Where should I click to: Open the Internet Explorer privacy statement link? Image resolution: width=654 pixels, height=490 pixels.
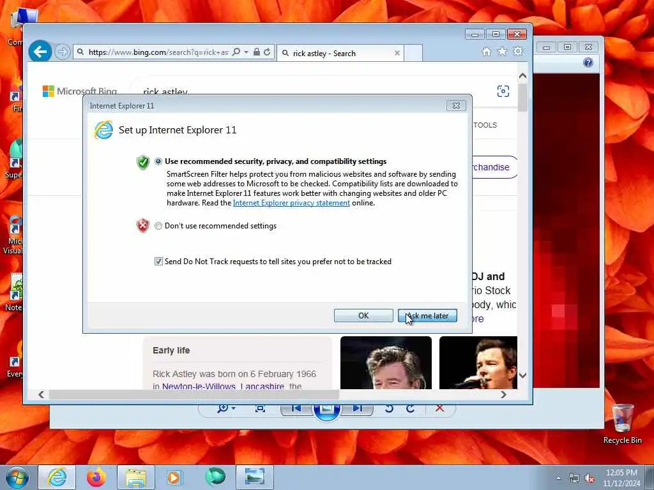pyautogui.click(x=291, y=203)
